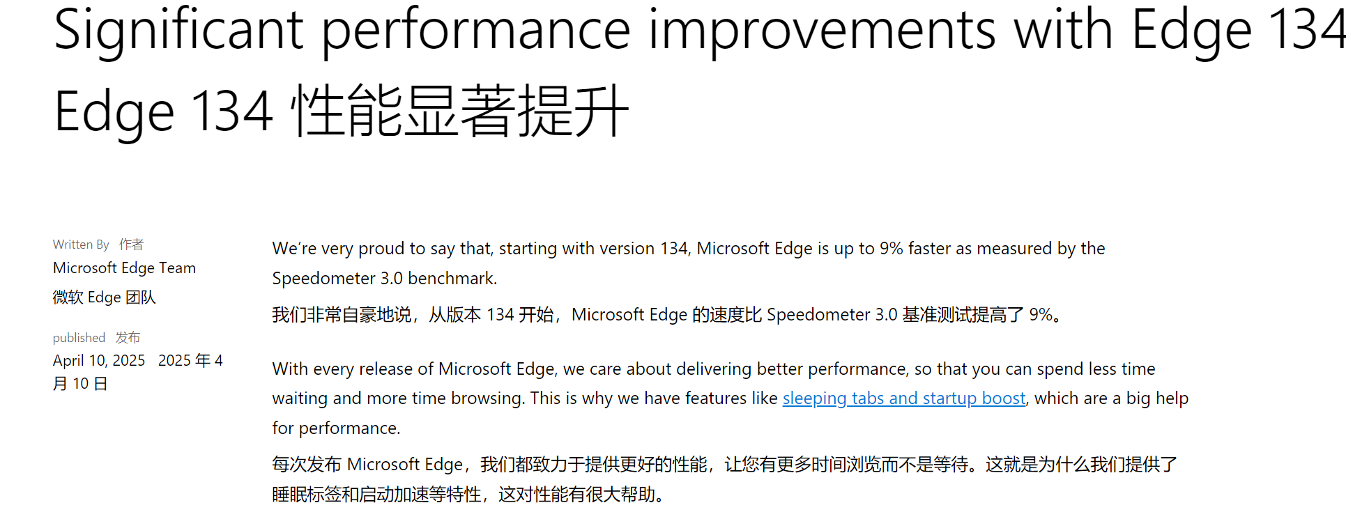The height and width of the screenshot is (519, 1346).
Task: Select the 'Microsoft Edge Team' author name
Action: coord(124,268)
